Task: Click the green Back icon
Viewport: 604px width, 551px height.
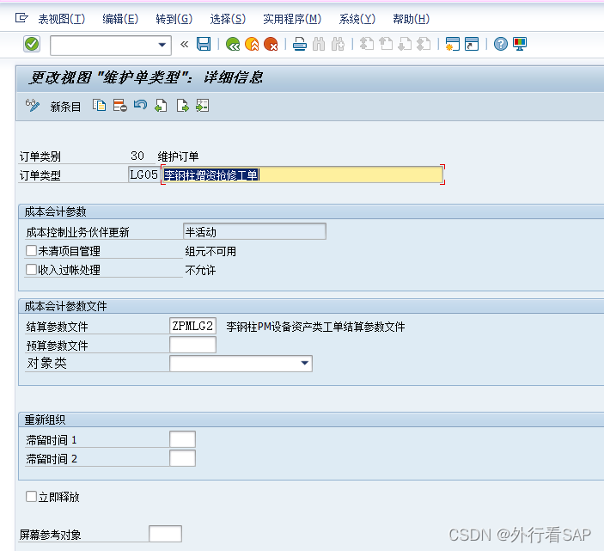Action: pyautogui.click(x=233, y=45)
